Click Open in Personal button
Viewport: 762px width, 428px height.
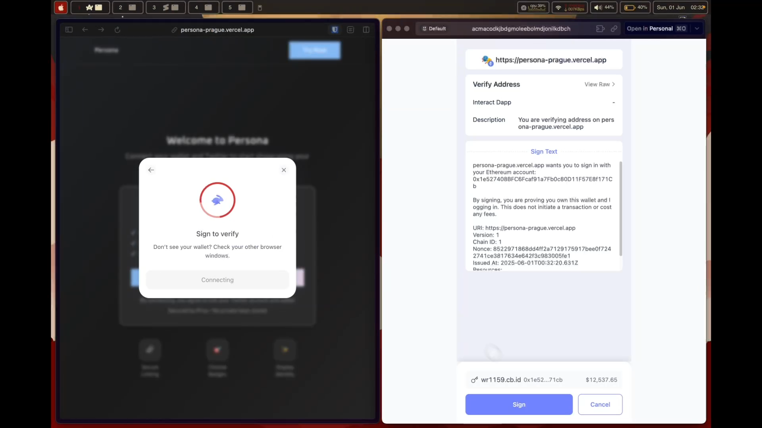(x=656, y=29)
